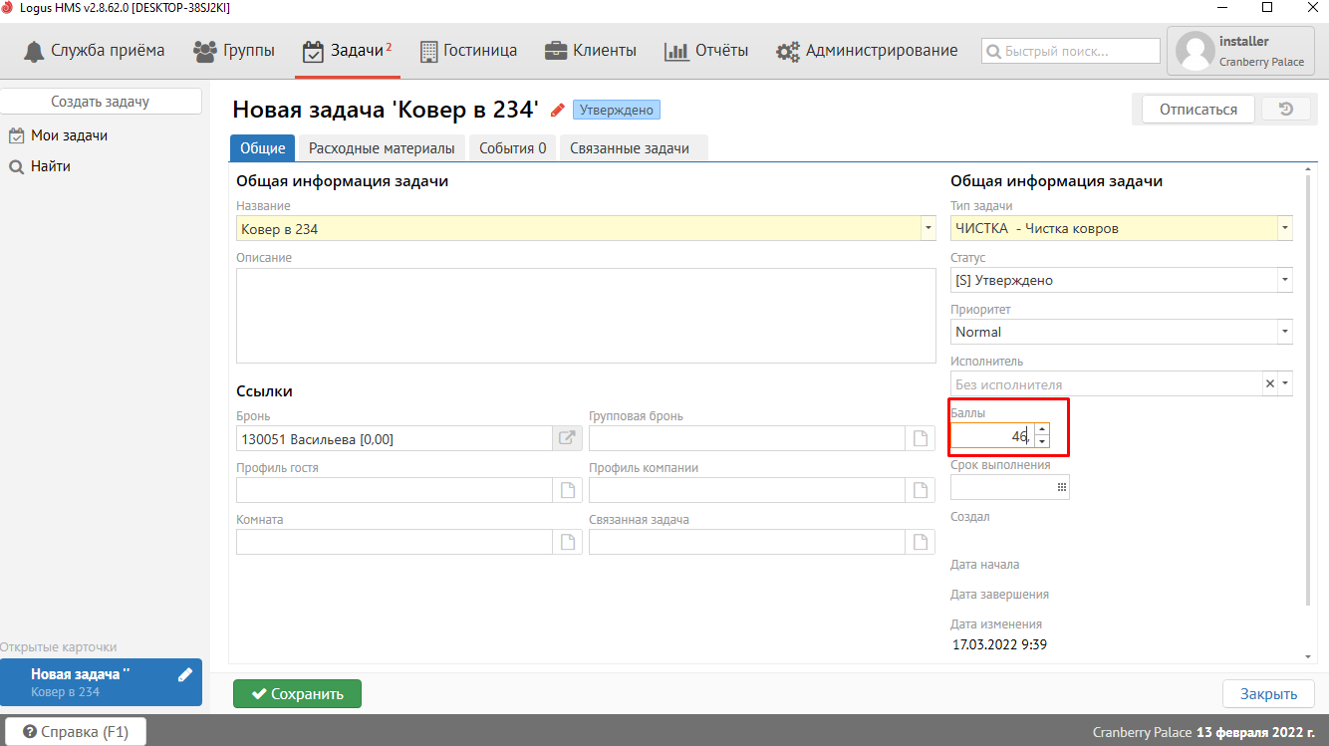Open the Статус dropdown list
1329x746 pixels.
pos(1285,280)
